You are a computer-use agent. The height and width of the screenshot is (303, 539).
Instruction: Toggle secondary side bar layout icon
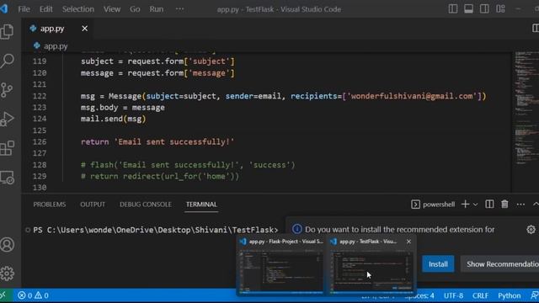[484, 9]
